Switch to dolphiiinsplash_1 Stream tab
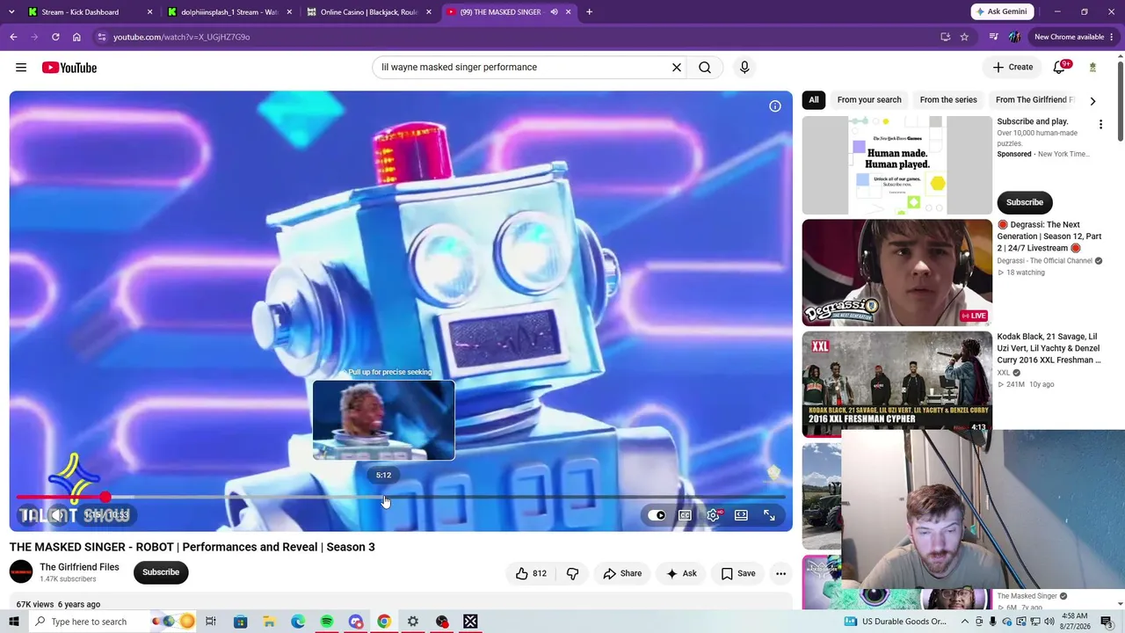 [x=229, y=12]
